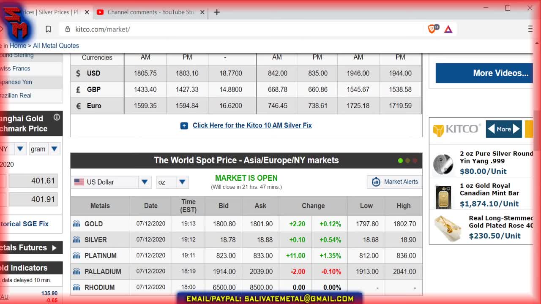541x304 pixels.
Task: Open the Shanghai Gold currency dropdown arrow
Action: coord(20,149)
